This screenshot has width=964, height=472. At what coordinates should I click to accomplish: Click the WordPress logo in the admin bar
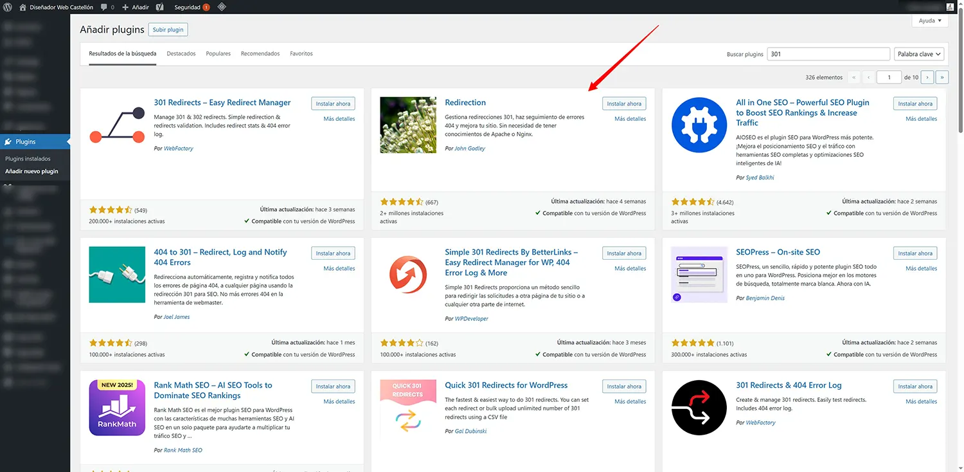coord(7,7)
